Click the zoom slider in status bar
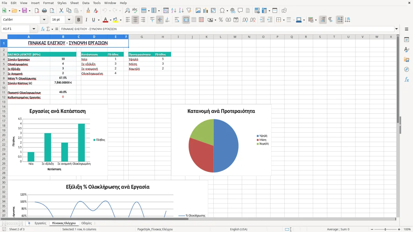 pyautogui.click(x=385, y=229)
